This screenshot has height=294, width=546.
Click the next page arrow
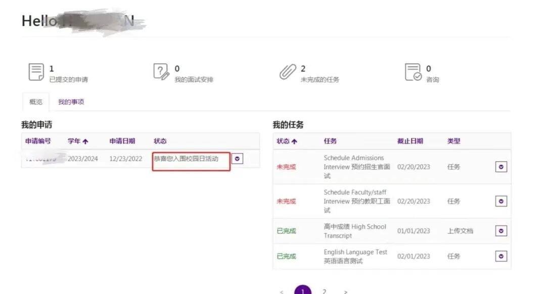tap(345, 292)
